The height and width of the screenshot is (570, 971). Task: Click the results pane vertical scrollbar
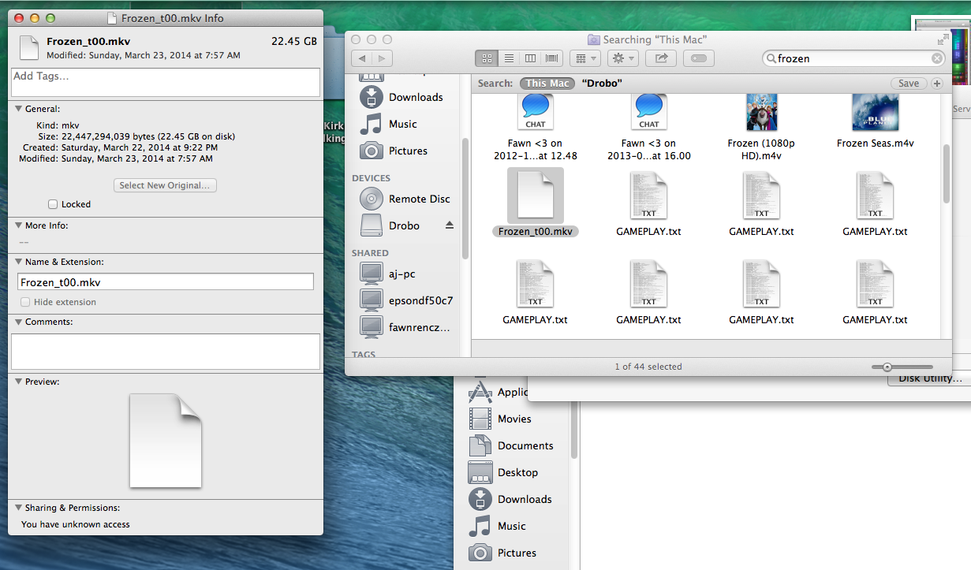coord(947,173)
